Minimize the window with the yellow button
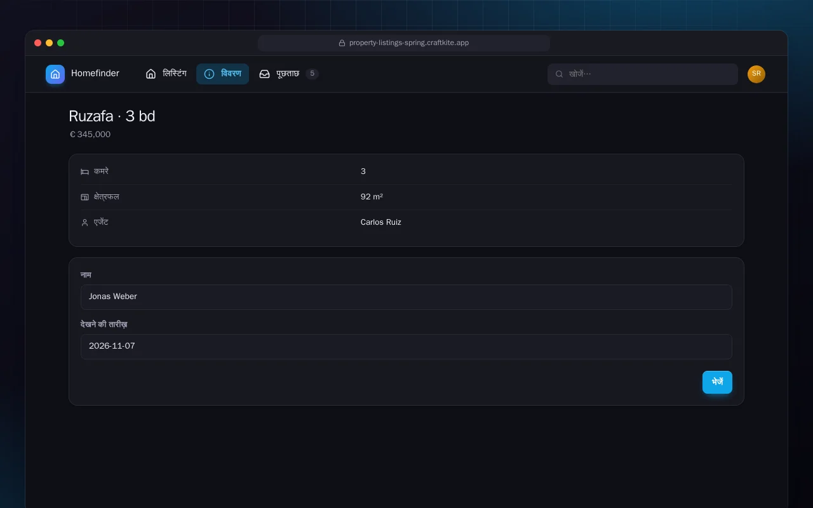 click(x=50, y=43)
